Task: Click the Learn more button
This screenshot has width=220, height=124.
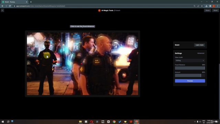Action: 199,45
